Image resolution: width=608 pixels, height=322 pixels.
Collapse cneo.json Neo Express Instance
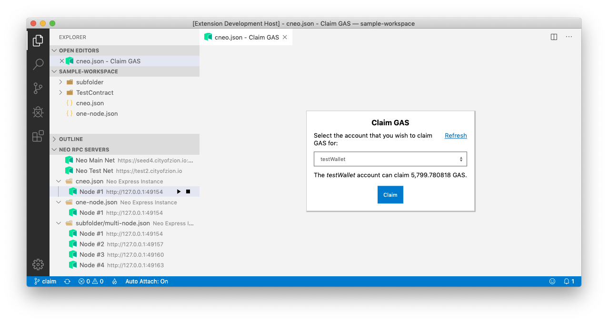pyautogui.click(x=59, y=181)
